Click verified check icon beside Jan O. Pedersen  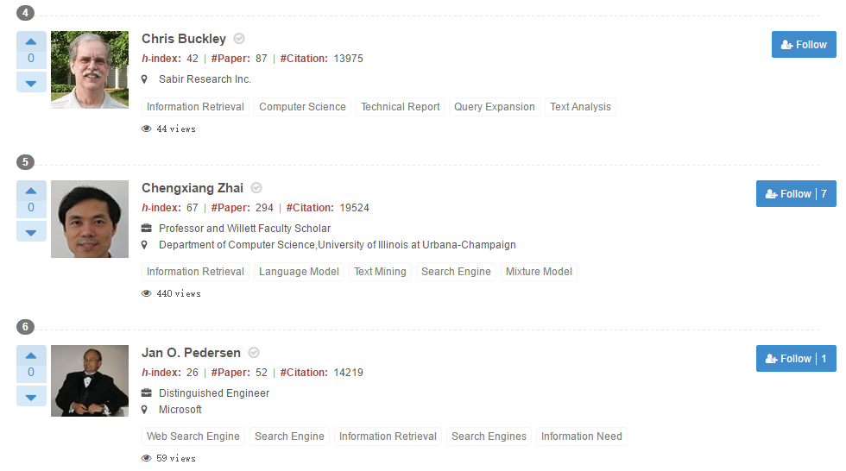(x=254, y=353)
